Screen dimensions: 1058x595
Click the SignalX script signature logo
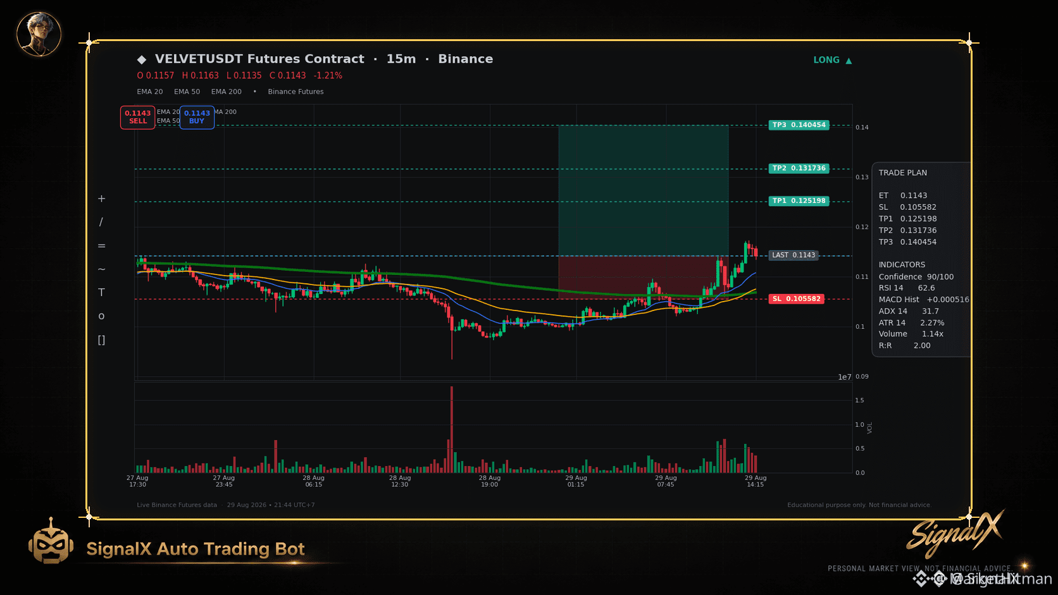click(x=955, y=533)
